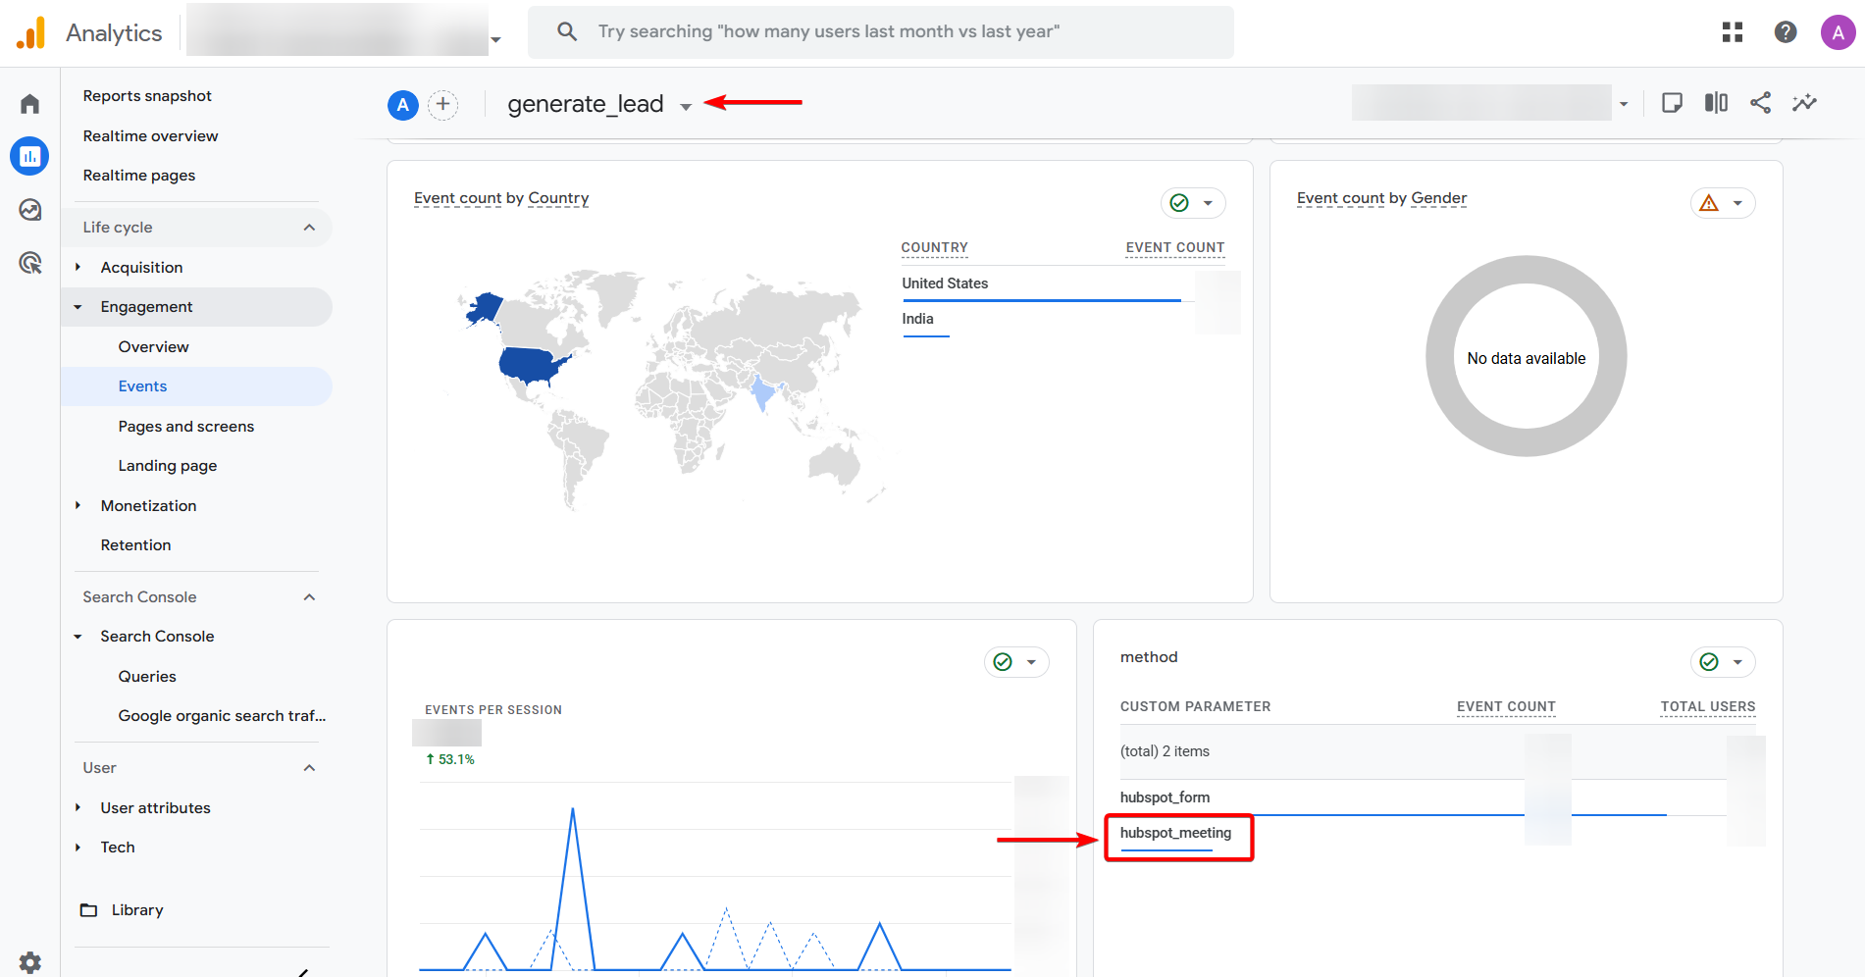1865x977 pixels.
Task: Click the customize report note icon
Action: tap(1672, 103)
